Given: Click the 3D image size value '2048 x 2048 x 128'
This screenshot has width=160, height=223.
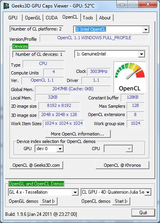Looking at the screenshot, I should click(59, 115).
